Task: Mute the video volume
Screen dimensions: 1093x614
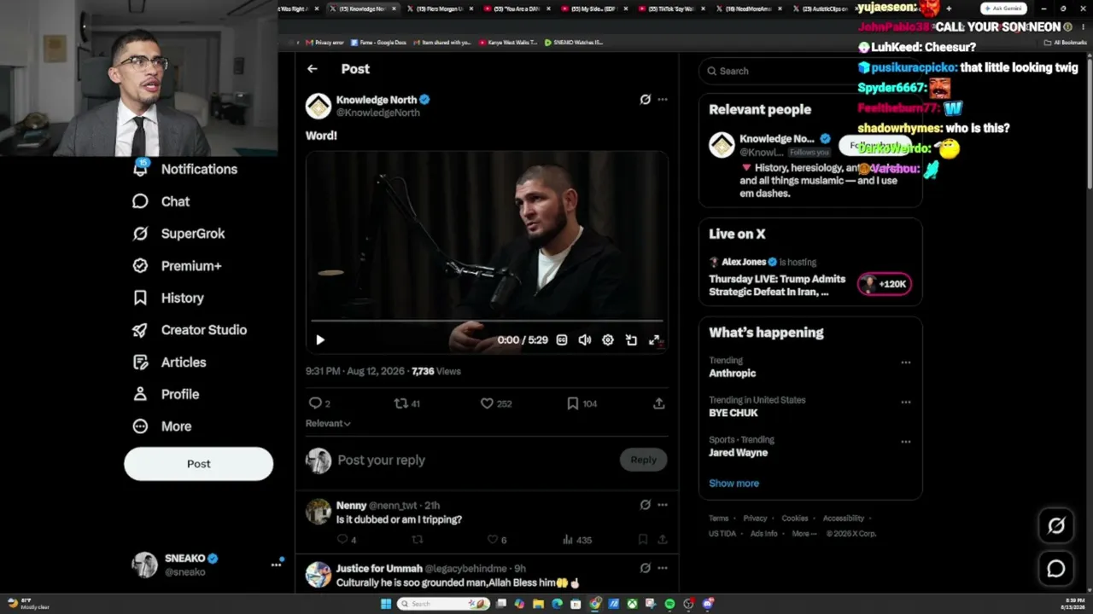Action: pyautogui.click(x=585, y=339)
